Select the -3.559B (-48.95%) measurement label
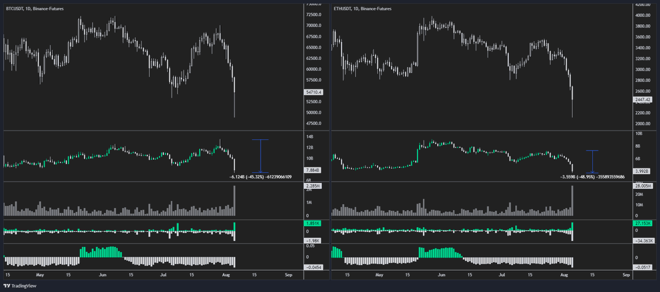Viewport: 660px width, 292px height. click(592, 177)
